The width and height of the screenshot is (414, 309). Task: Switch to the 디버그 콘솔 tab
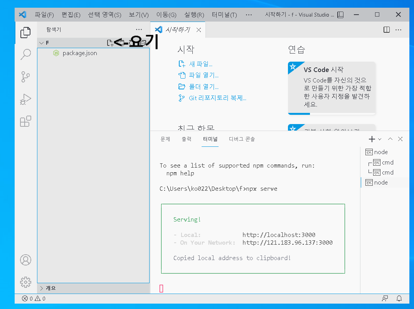click(x=242, y=139)
